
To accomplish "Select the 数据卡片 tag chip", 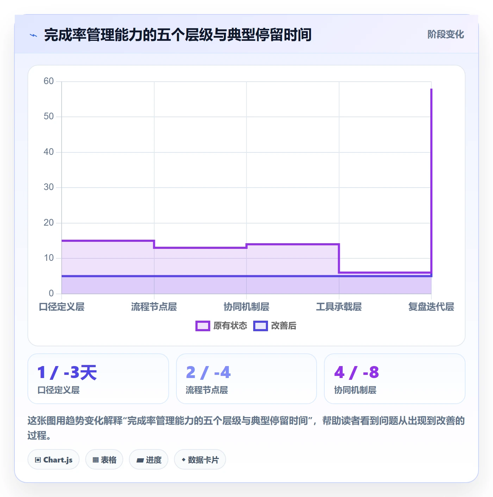I will tap(200, 460).
